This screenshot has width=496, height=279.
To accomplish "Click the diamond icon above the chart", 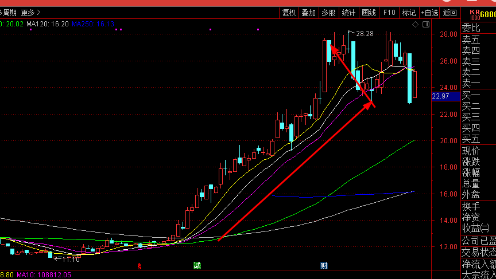I will click(415, 24).
